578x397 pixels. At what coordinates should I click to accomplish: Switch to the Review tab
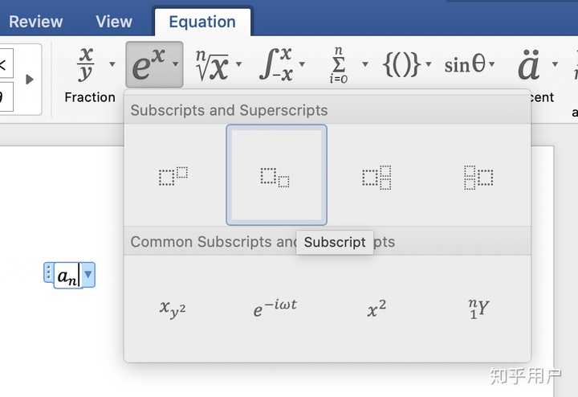[x=36, y=22]
